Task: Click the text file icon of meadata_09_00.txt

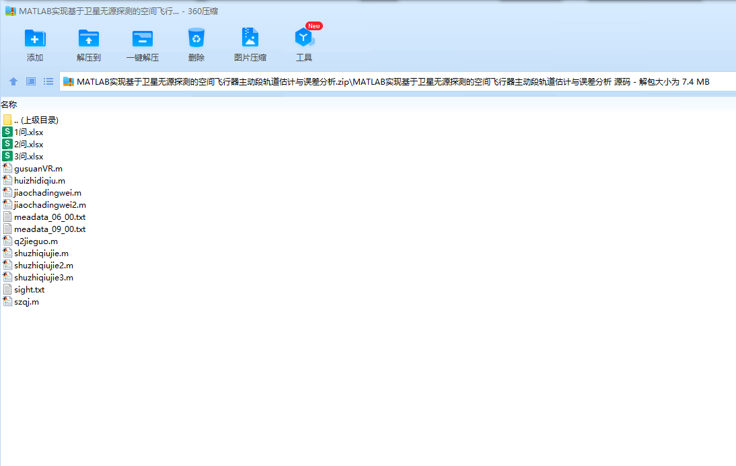Action: (7, 229)
